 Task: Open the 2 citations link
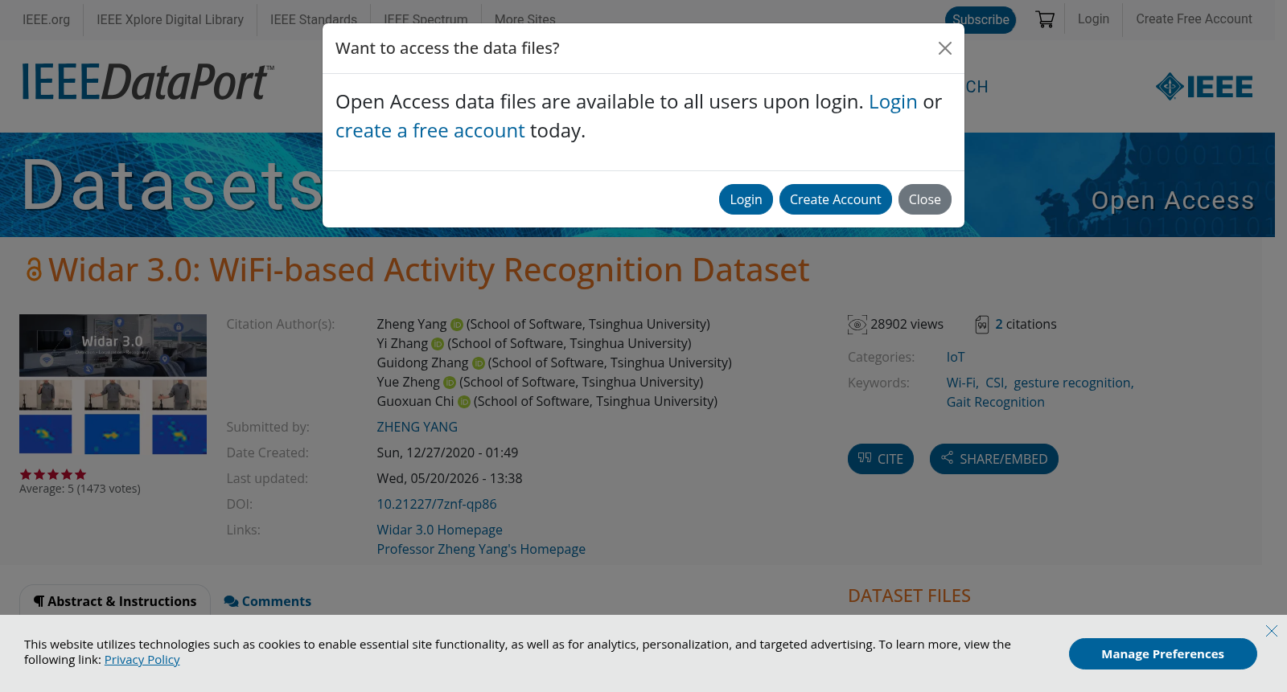click(x=1026, y=324)
